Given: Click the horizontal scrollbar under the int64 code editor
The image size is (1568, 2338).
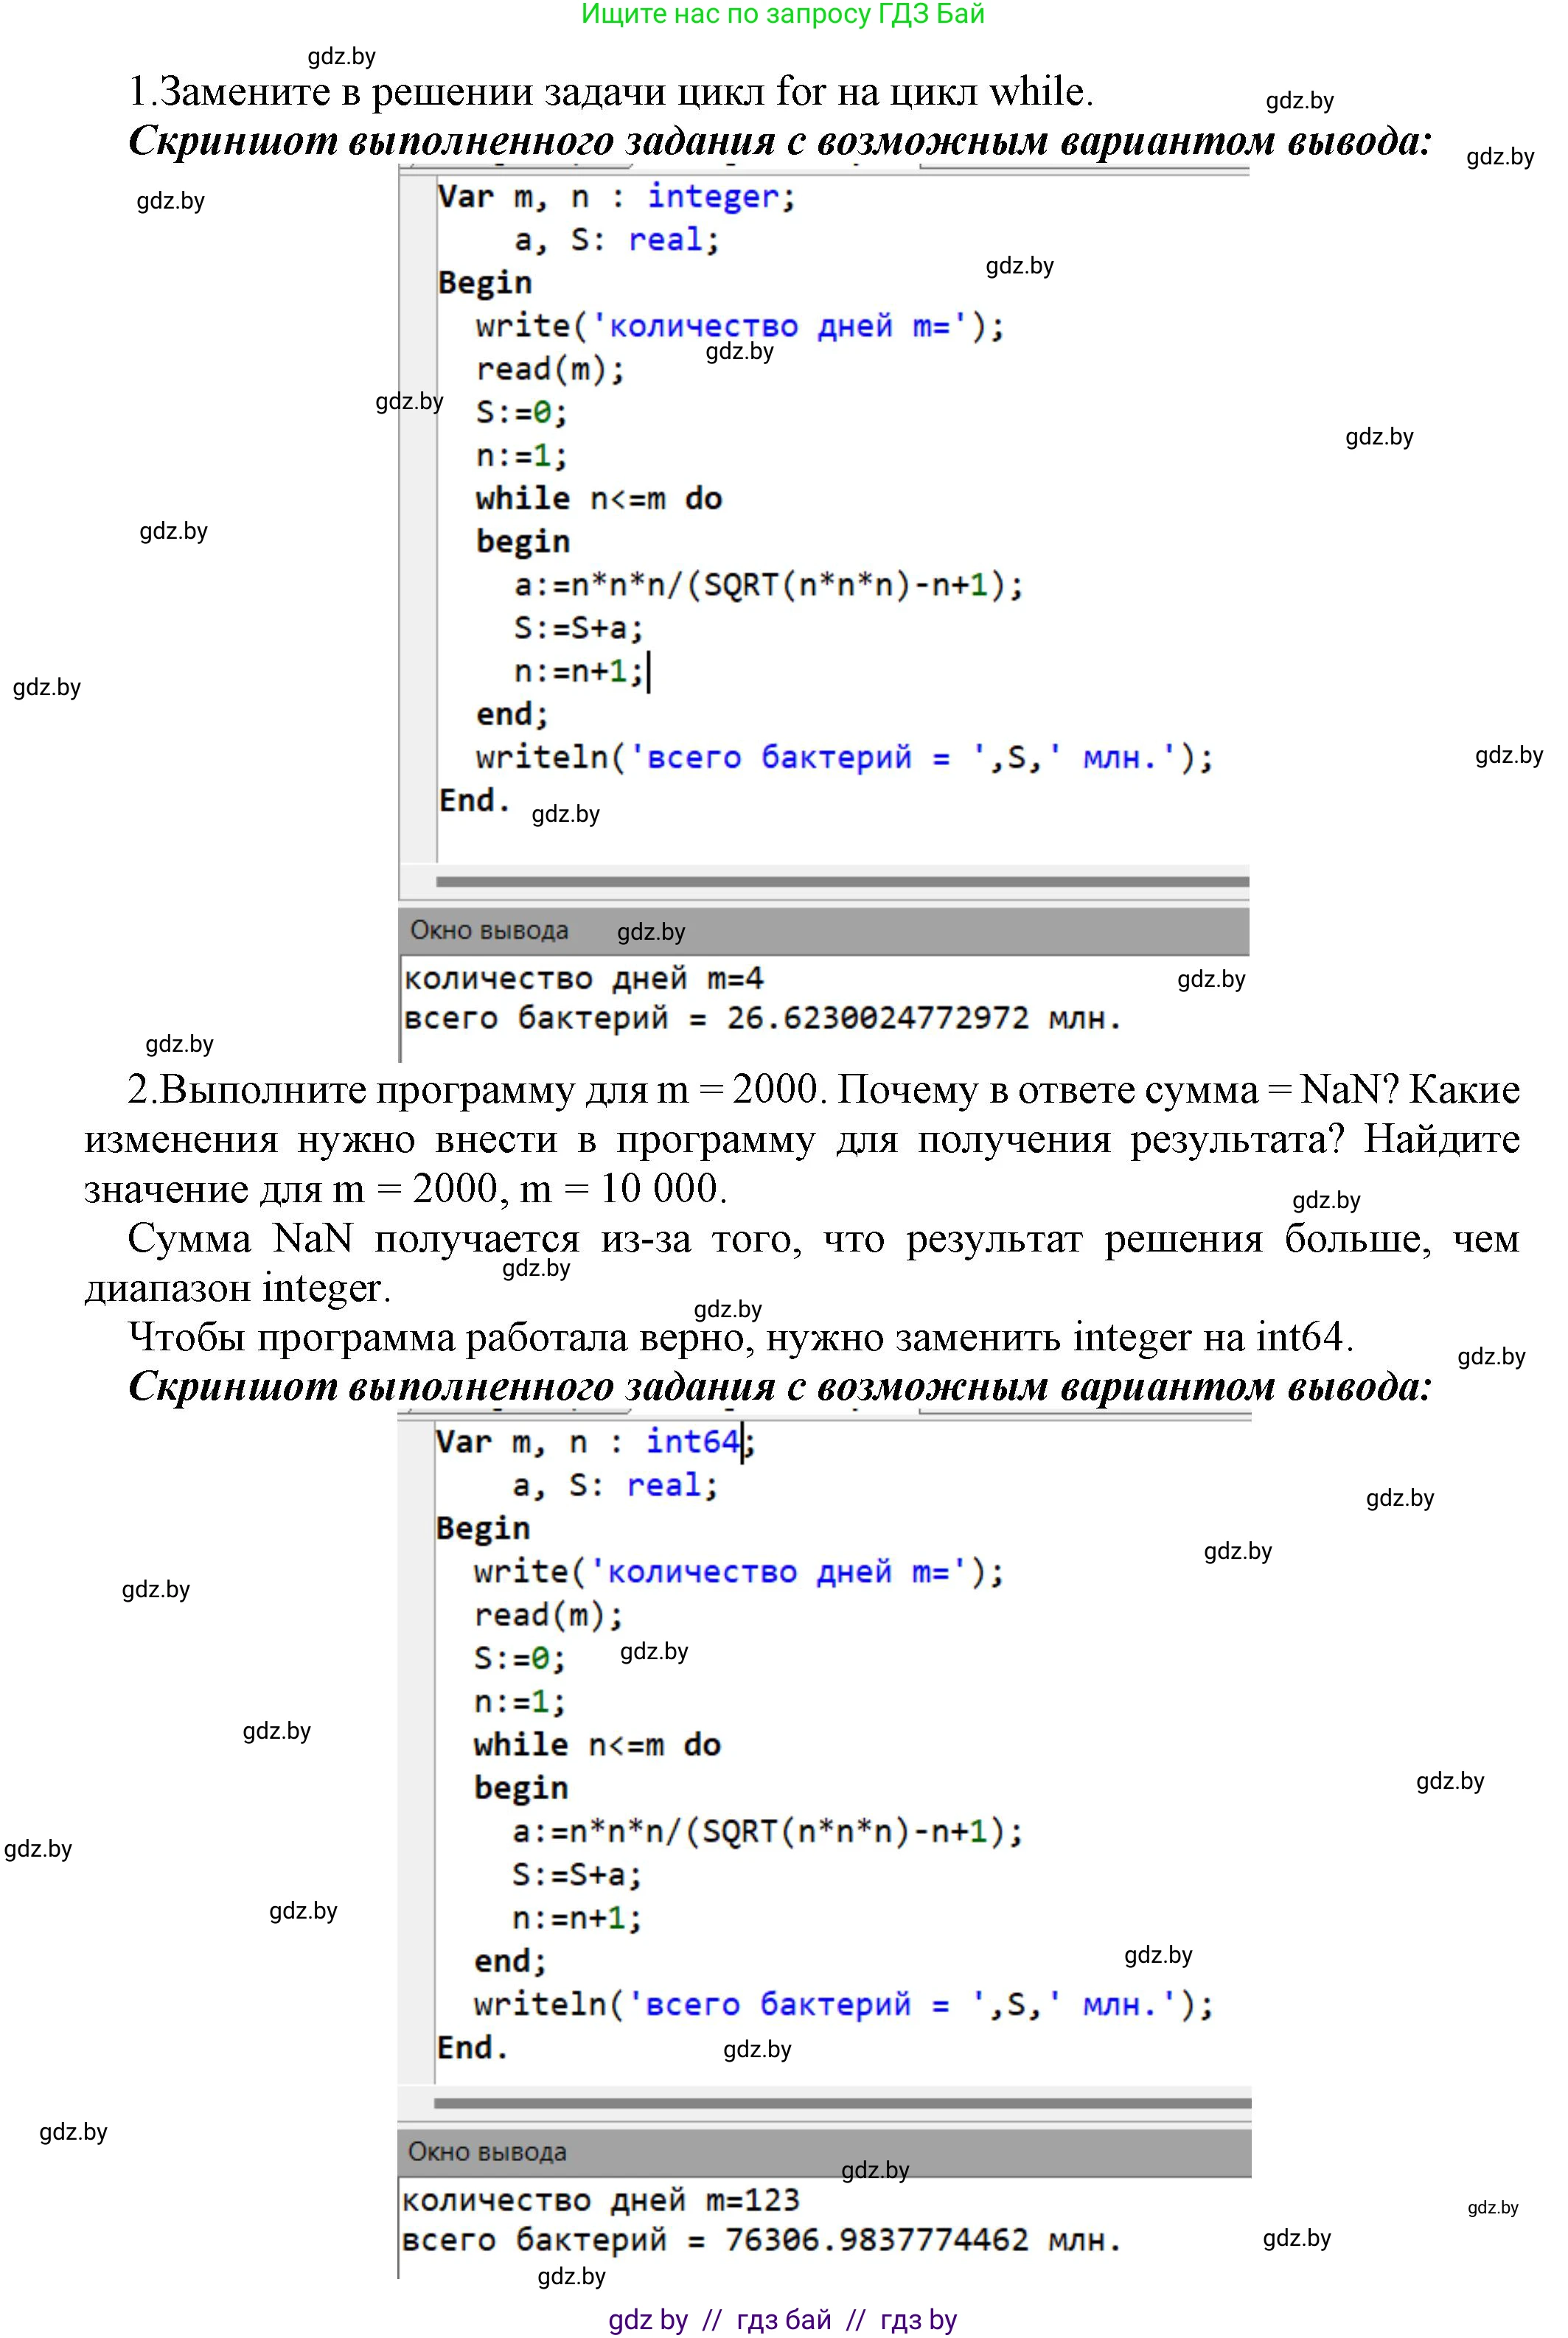Looking at the screenshot, I should [x=842, y=2103].
